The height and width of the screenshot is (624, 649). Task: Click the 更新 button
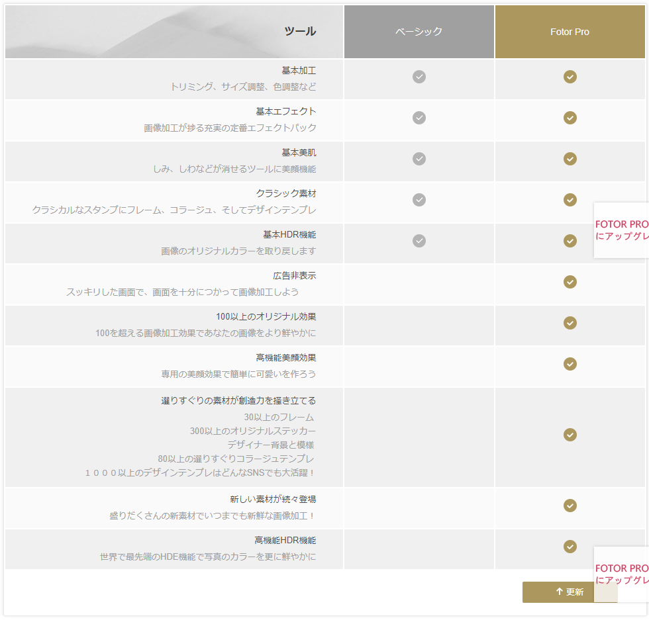(570, 592)
